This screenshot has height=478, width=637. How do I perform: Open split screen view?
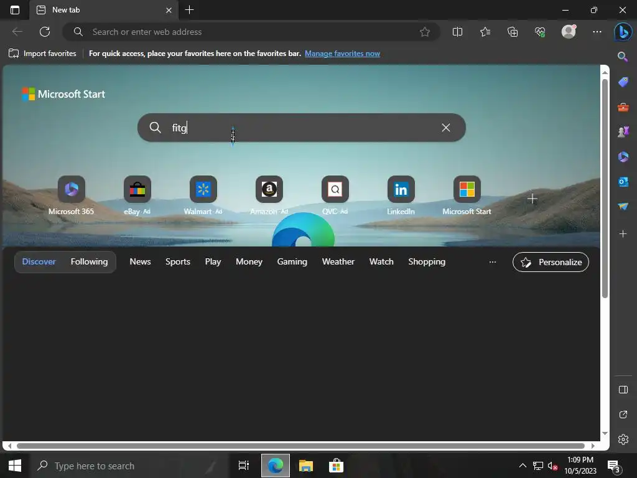click(457, 32)
